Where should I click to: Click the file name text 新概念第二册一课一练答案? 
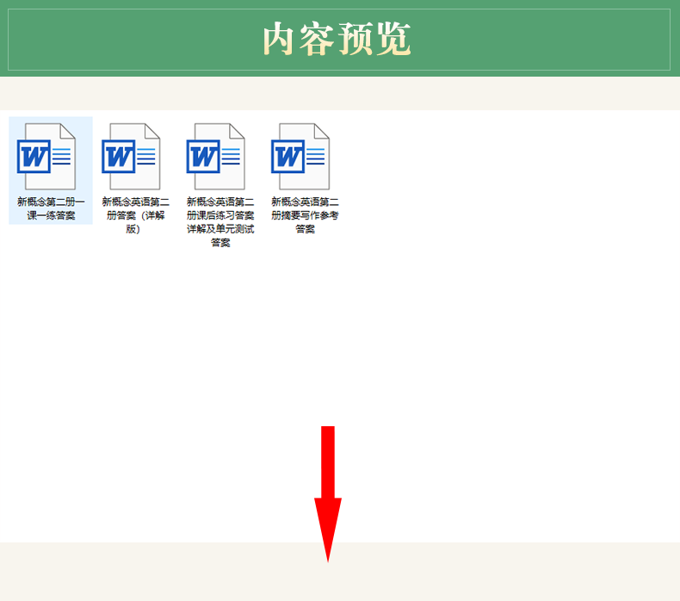[51, 208]
